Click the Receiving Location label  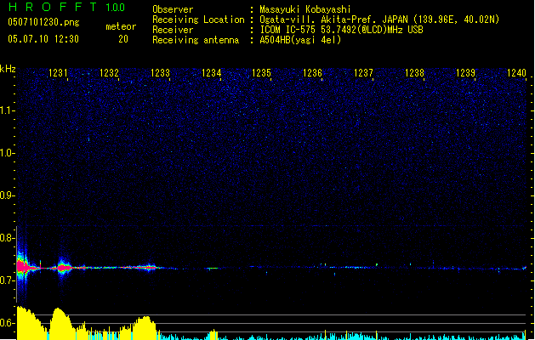pos(198,20)
